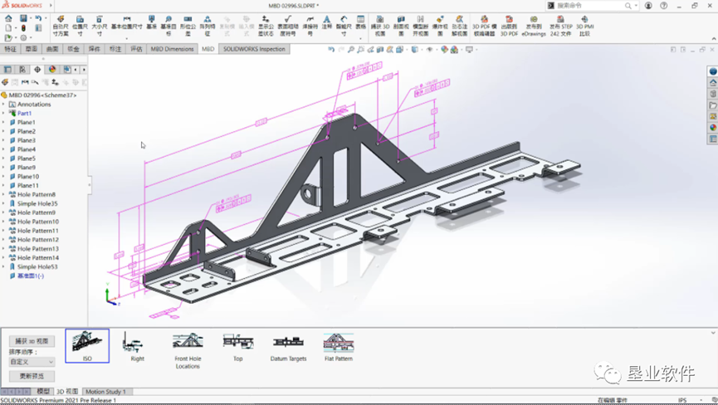Click the 捕获 3D 视图 button
This screenshot has height=405, width=718.
[x=32, y=341]
